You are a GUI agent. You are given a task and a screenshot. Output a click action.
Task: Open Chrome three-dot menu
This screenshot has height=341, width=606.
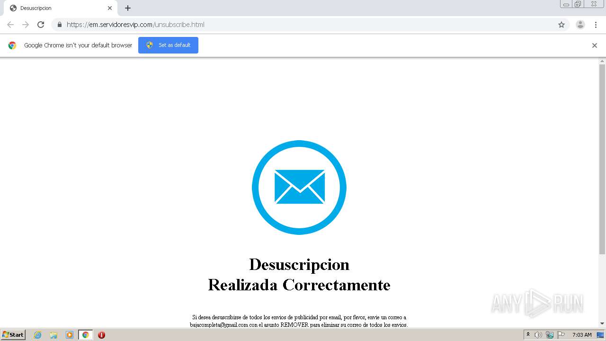[x=596, y=25]
